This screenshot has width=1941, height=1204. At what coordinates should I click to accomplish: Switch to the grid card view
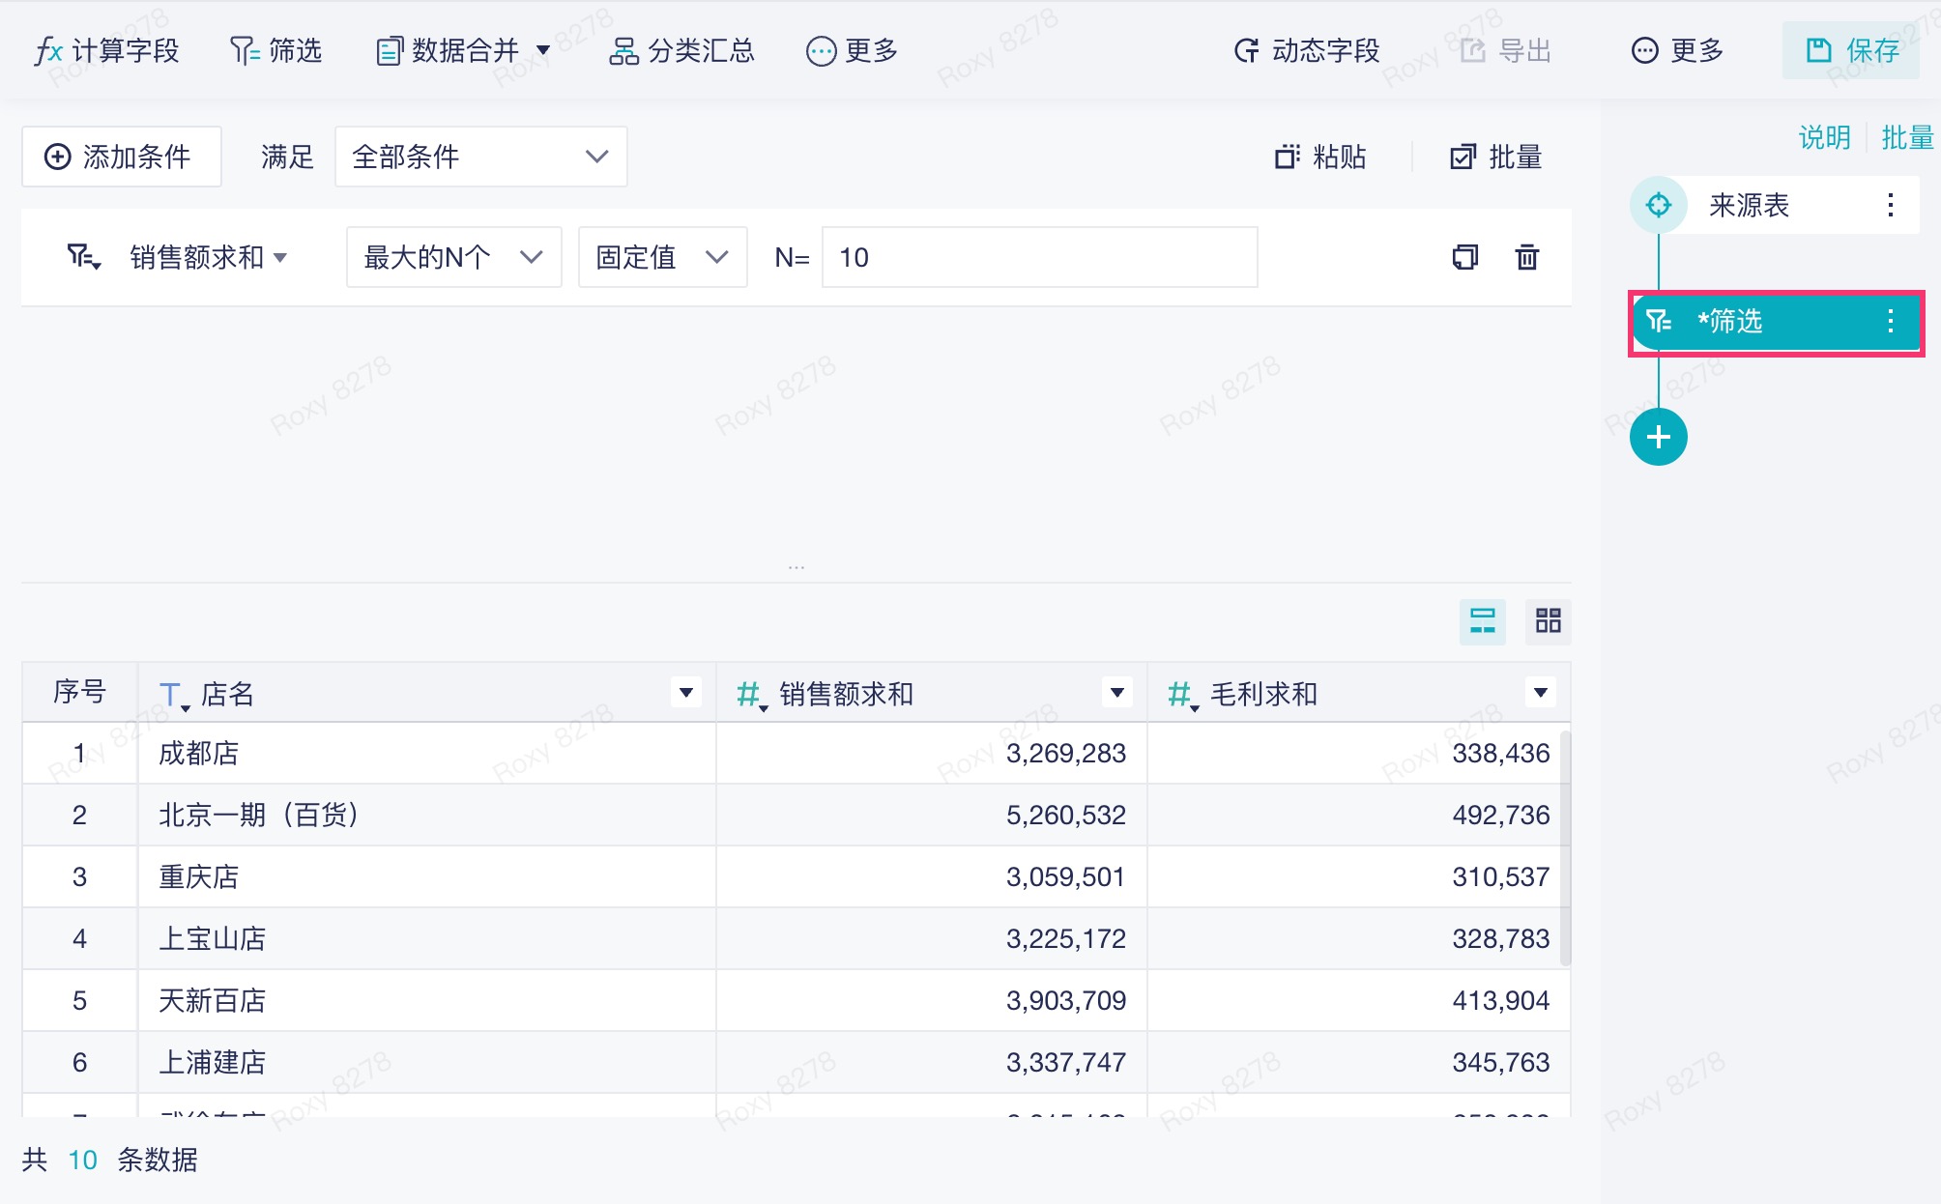(1548, 620)
